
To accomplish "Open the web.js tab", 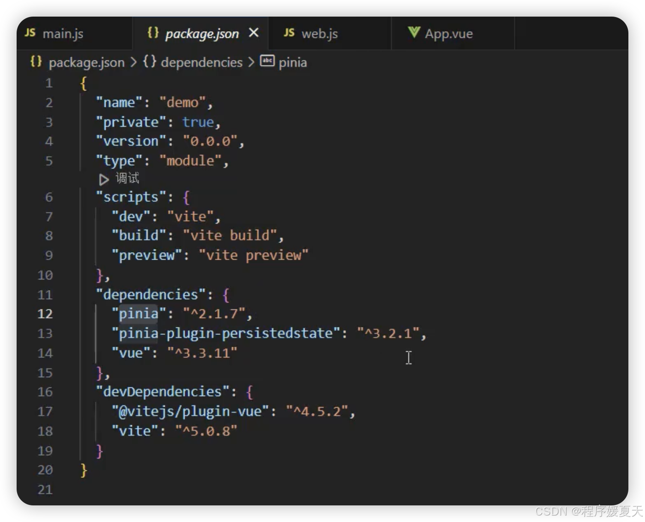I will [x=329, y=33].
